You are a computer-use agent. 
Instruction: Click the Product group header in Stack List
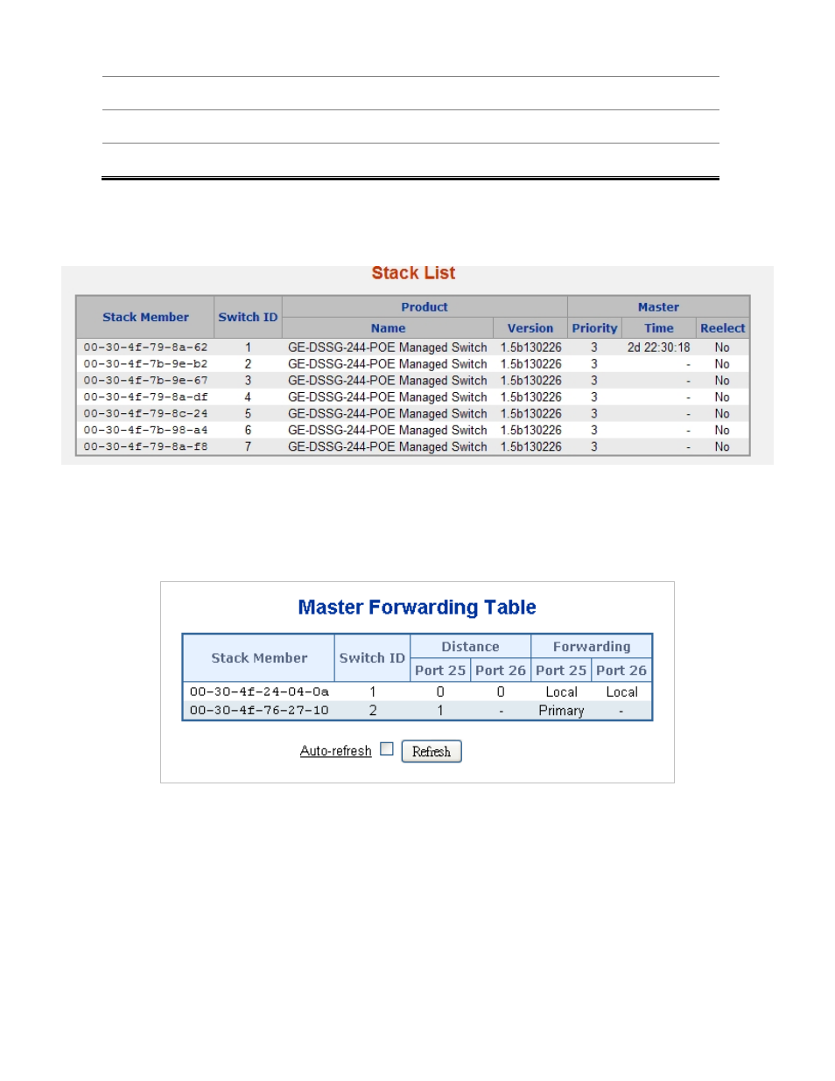click(x=425, y=307)
